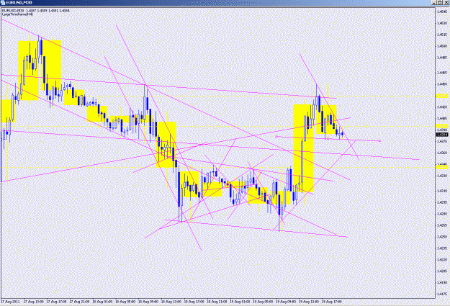
Task: Close the EURUSD,M30 chart window
Action: pyautogui.click(x=446, y=2)
